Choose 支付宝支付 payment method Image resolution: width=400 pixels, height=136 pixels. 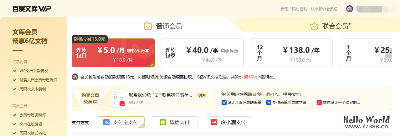(121, 122)
